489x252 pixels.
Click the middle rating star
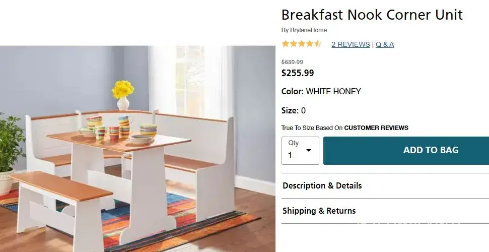tap(302, 44)
